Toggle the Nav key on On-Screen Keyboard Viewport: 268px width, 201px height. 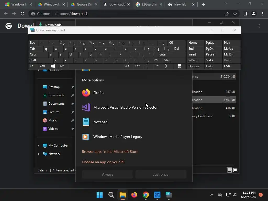(x=231, y=43)
